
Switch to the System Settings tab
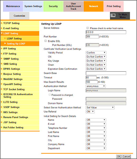click(33, 6)
